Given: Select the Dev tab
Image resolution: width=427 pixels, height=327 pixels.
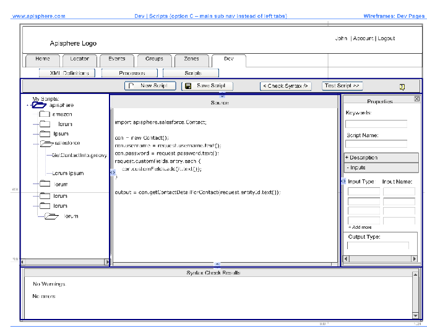Looking at the screenshot, I should 229,60.
